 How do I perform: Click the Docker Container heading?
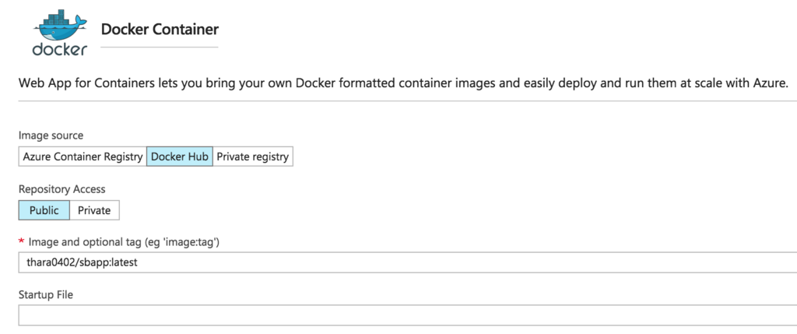click(160, 30)
